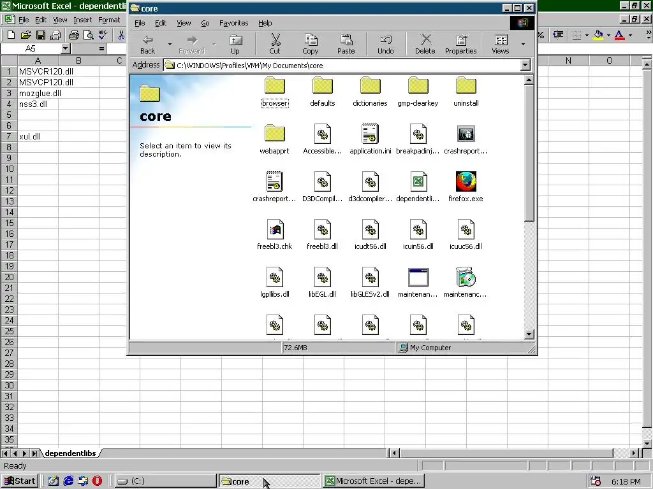Open the Favorites menu
This screenshot has width=653, height=489.
coord(233,24)
